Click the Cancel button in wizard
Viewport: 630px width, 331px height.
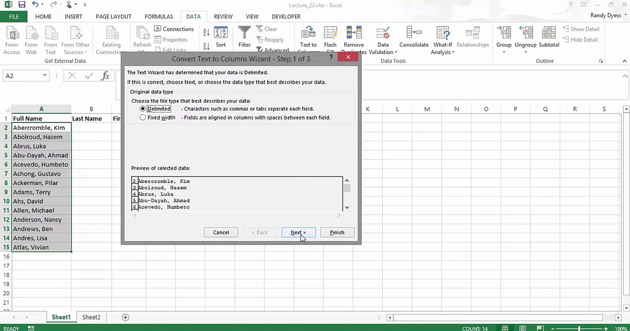pos(221,233)
